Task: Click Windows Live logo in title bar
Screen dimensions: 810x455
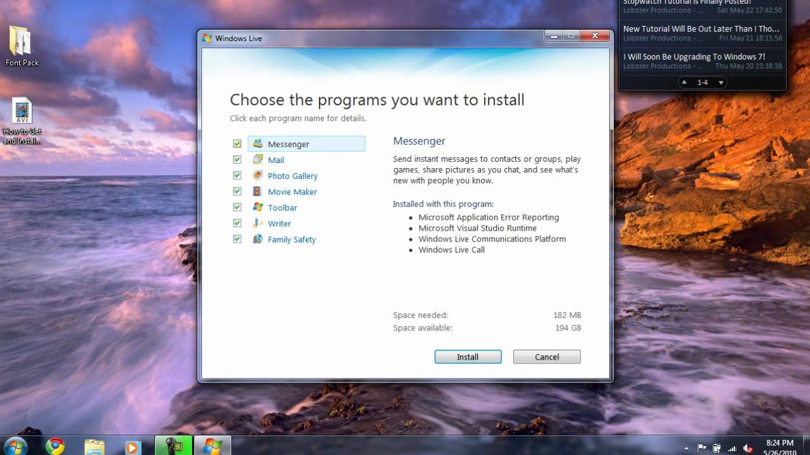Action: click(207, 38)
